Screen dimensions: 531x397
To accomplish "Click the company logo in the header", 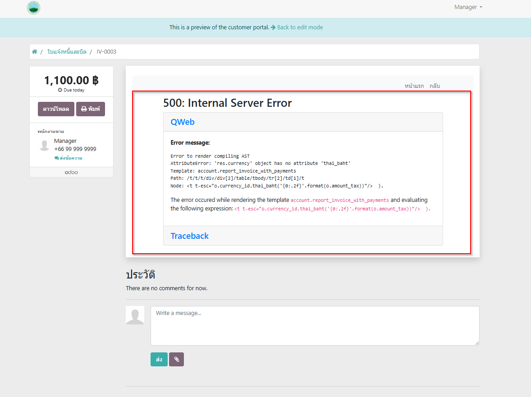I will (x=33, y=8).
